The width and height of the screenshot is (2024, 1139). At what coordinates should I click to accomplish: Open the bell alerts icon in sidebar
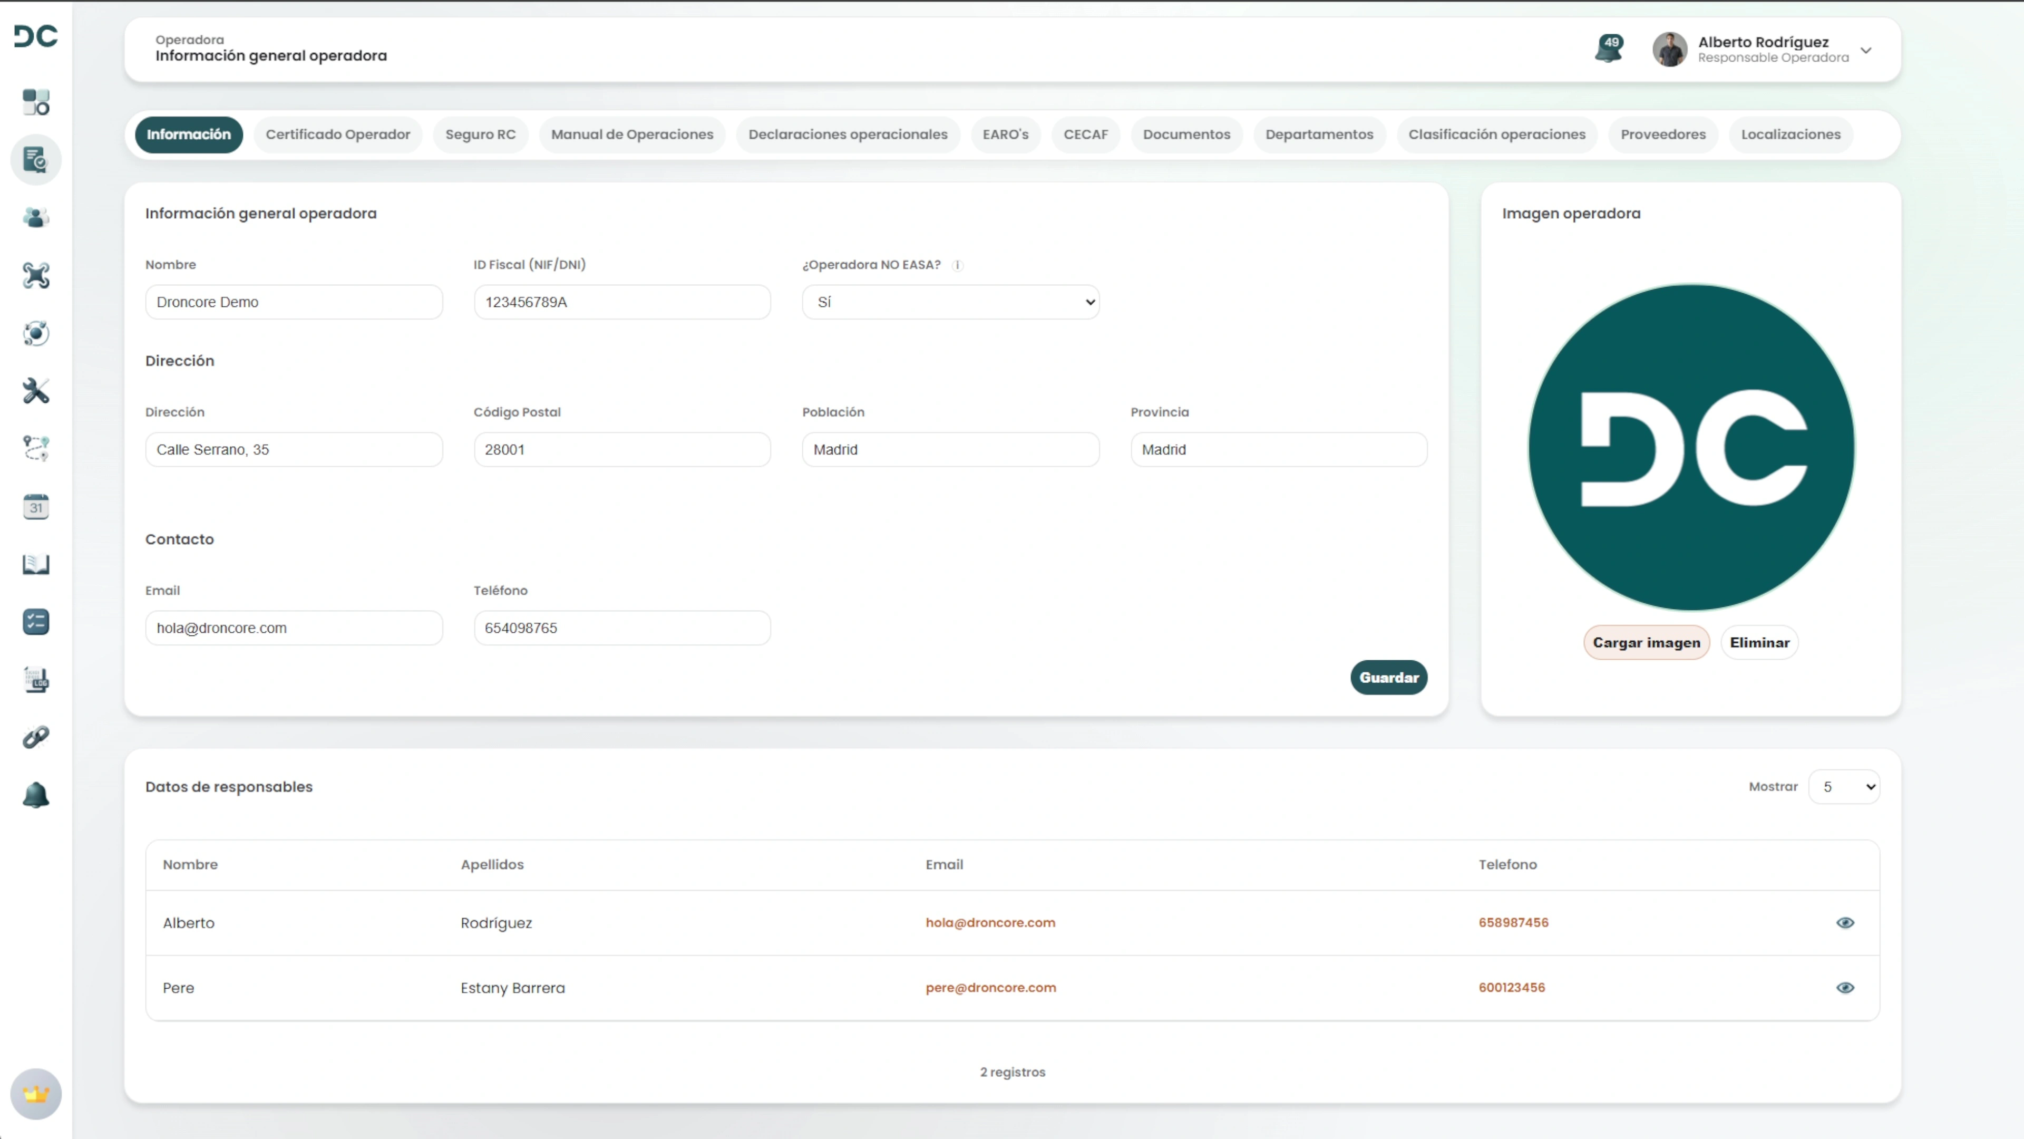[x=36, y=796]
